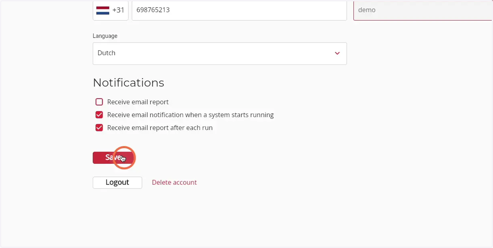This screenshot has height=248, width=493.
Task: Open the +31 country code selector
Action: 111,10
